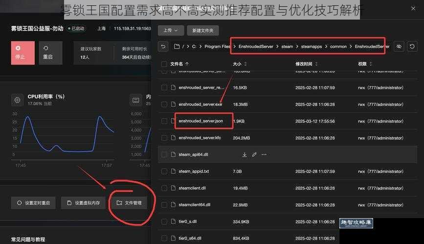The image size is (424, 244).
Task: Check the enshrouded_server_re... file checkbox
Action: 164,88
